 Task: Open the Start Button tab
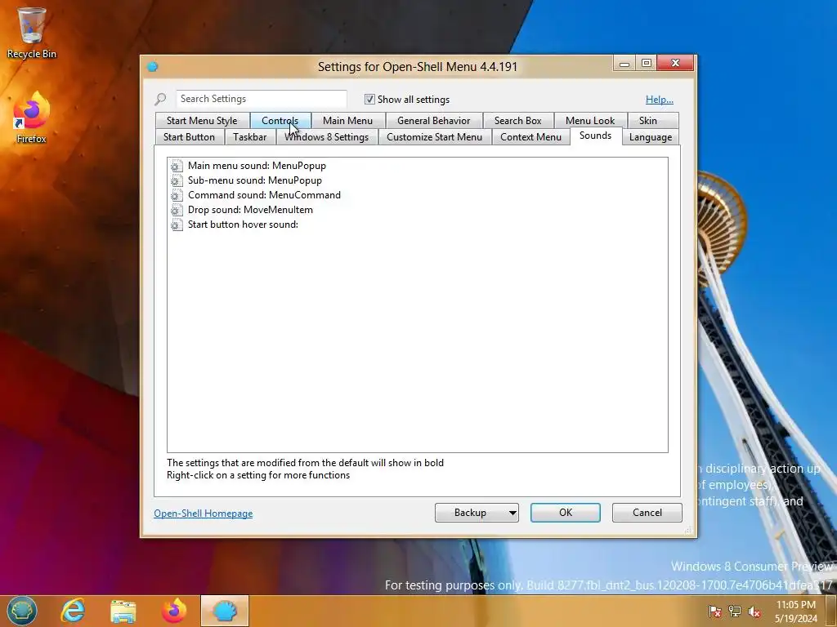tap(189, 137)
